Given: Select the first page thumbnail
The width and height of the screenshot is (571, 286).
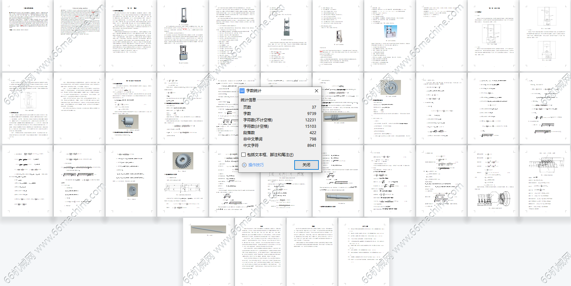Looking at the screenshot, I should (x=28, y=36).
